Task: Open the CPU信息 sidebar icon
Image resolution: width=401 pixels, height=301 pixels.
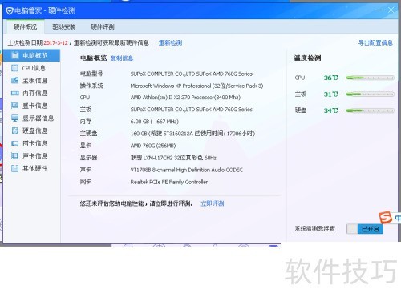Action: 14,68
